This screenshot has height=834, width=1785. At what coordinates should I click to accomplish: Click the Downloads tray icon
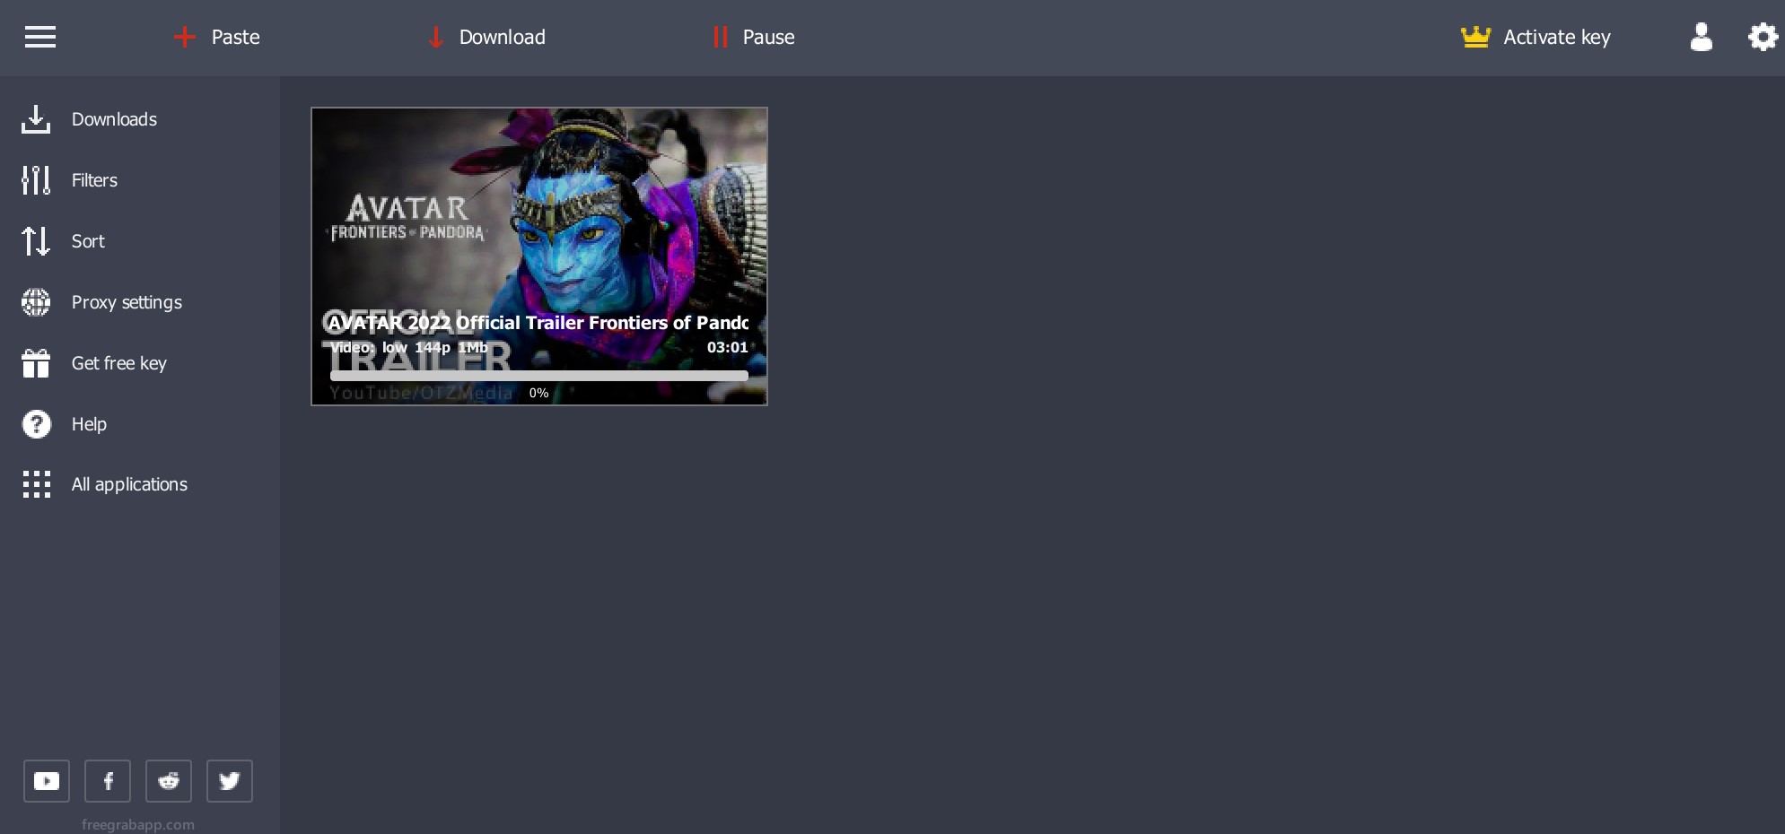(36, 119)
